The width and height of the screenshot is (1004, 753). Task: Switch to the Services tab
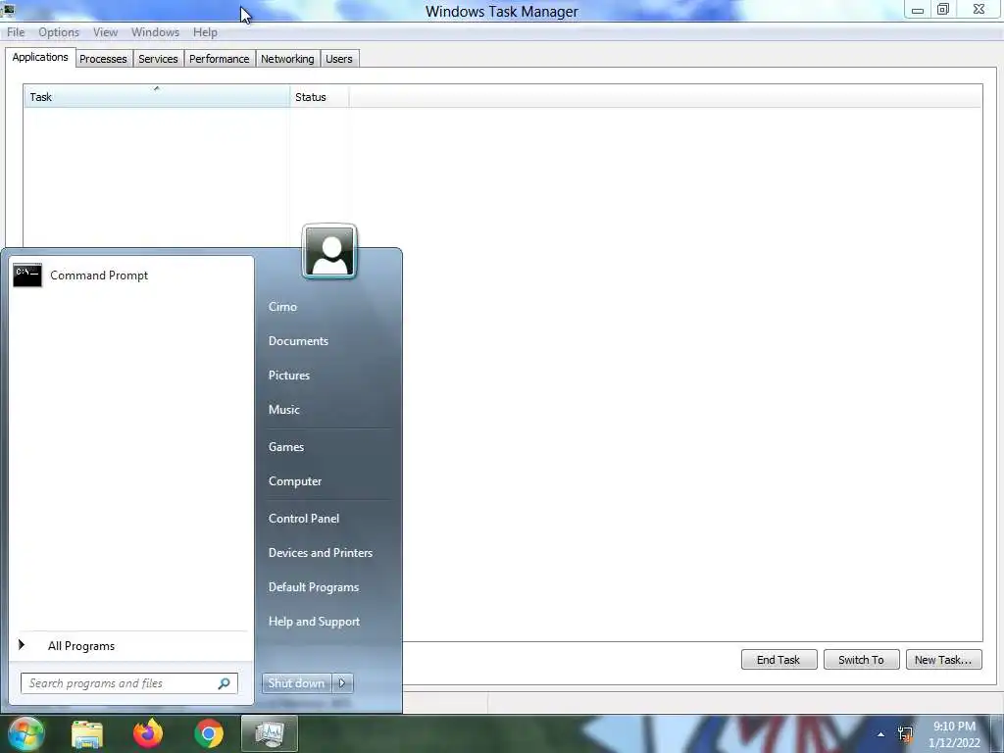(x=158, y=59)
